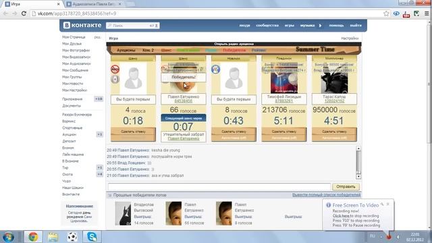Viewport: 432px width, 243px height.
Task: Place bet Сделать ставку in 8 голосов lot
Action: pos(234,132)
